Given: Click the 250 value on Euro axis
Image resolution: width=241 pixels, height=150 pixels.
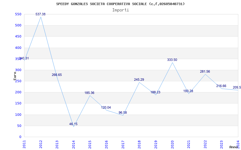Looking at the screenshot, I should click(x=18, y=81).
